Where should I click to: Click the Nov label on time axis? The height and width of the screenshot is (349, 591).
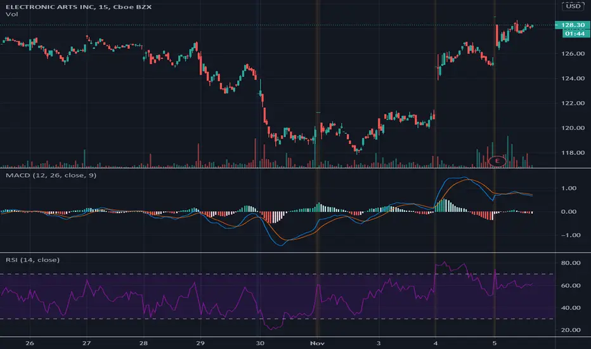[x=317, y=343]
